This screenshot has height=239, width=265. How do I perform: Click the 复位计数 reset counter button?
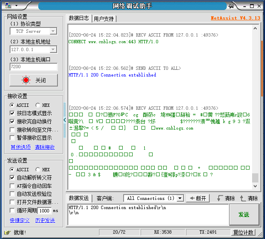pyautogui.click(x=243, y=232)
